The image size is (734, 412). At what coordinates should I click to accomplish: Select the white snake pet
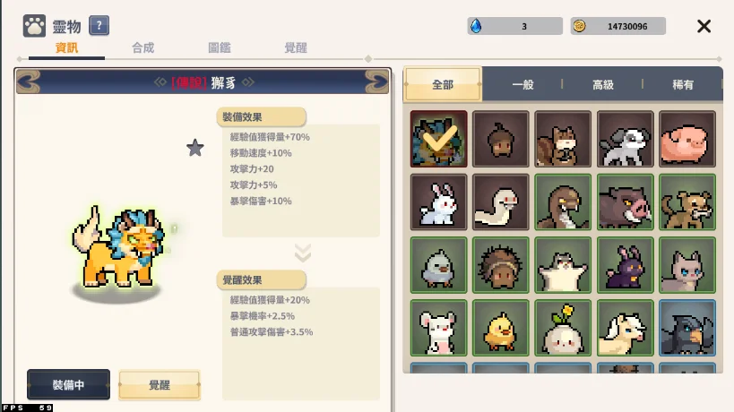point(500,202)
